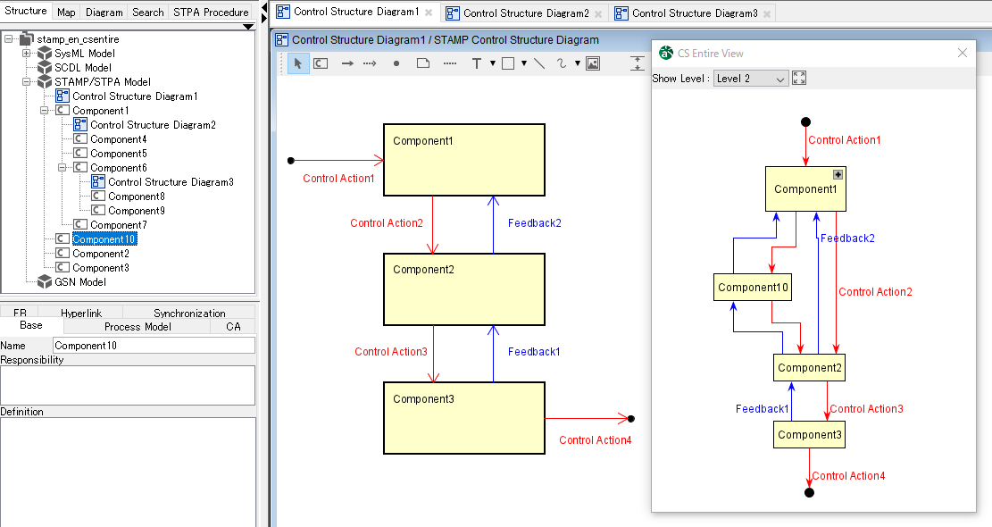Switch to Control Structure Diagram2 editor tab
The image size is (992, 527).
click(526, 13)
